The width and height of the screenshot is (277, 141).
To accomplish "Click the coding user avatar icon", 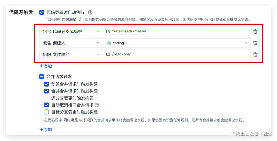I will [x=109, y=43].
